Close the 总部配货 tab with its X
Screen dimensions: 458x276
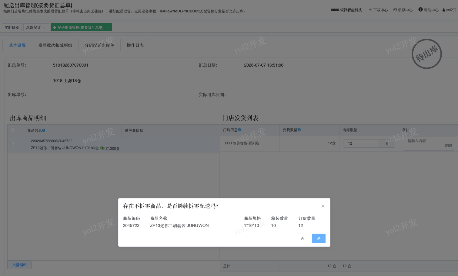44,28
